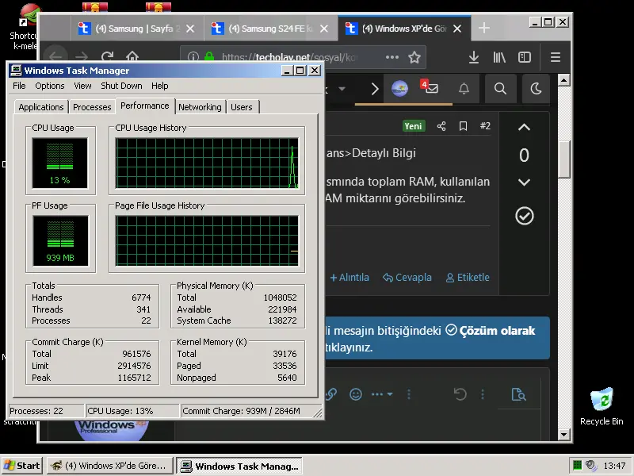Screen dimensions: 634x476
Task: Close the Windows XP'de Gör browser tab
Action: (x=457, y=29)
